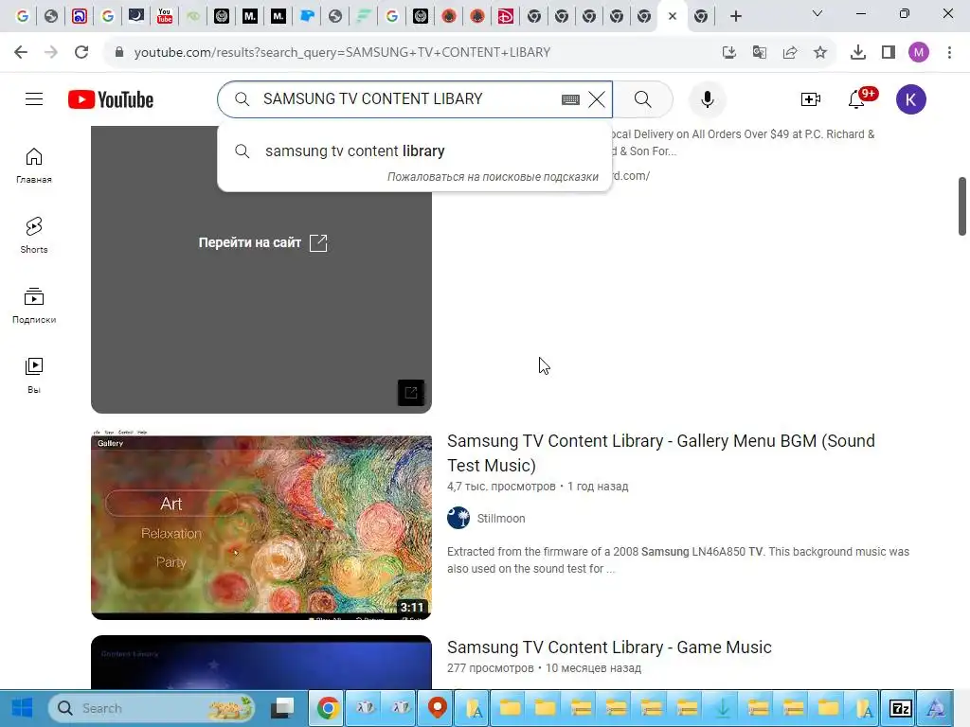Open the K account avatar menu
This screenshot has width=970, height=727.
910,99
